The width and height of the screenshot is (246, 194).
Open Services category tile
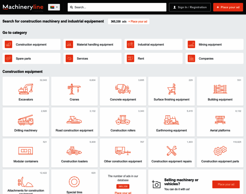click(x=92, y=59)
